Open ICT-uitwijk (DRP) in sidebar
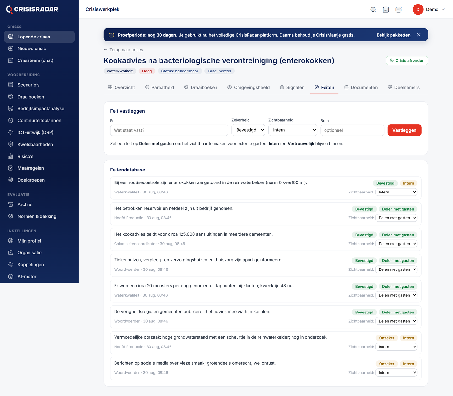This screenshot has height=396, width=453. (x=39, y=132)
